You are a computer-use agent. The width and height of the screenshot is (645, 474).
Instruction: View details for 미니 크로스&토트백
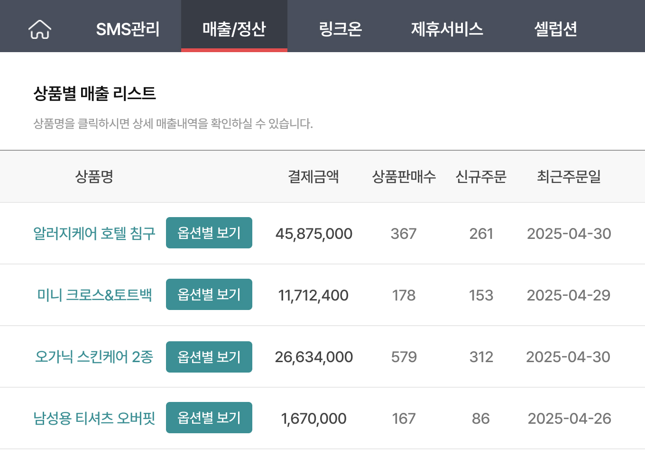coord(95,295)
